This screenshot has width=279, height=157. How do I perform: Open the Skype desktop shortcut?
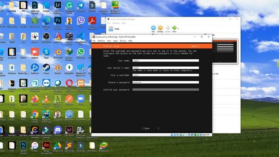[x=46, y=53]
